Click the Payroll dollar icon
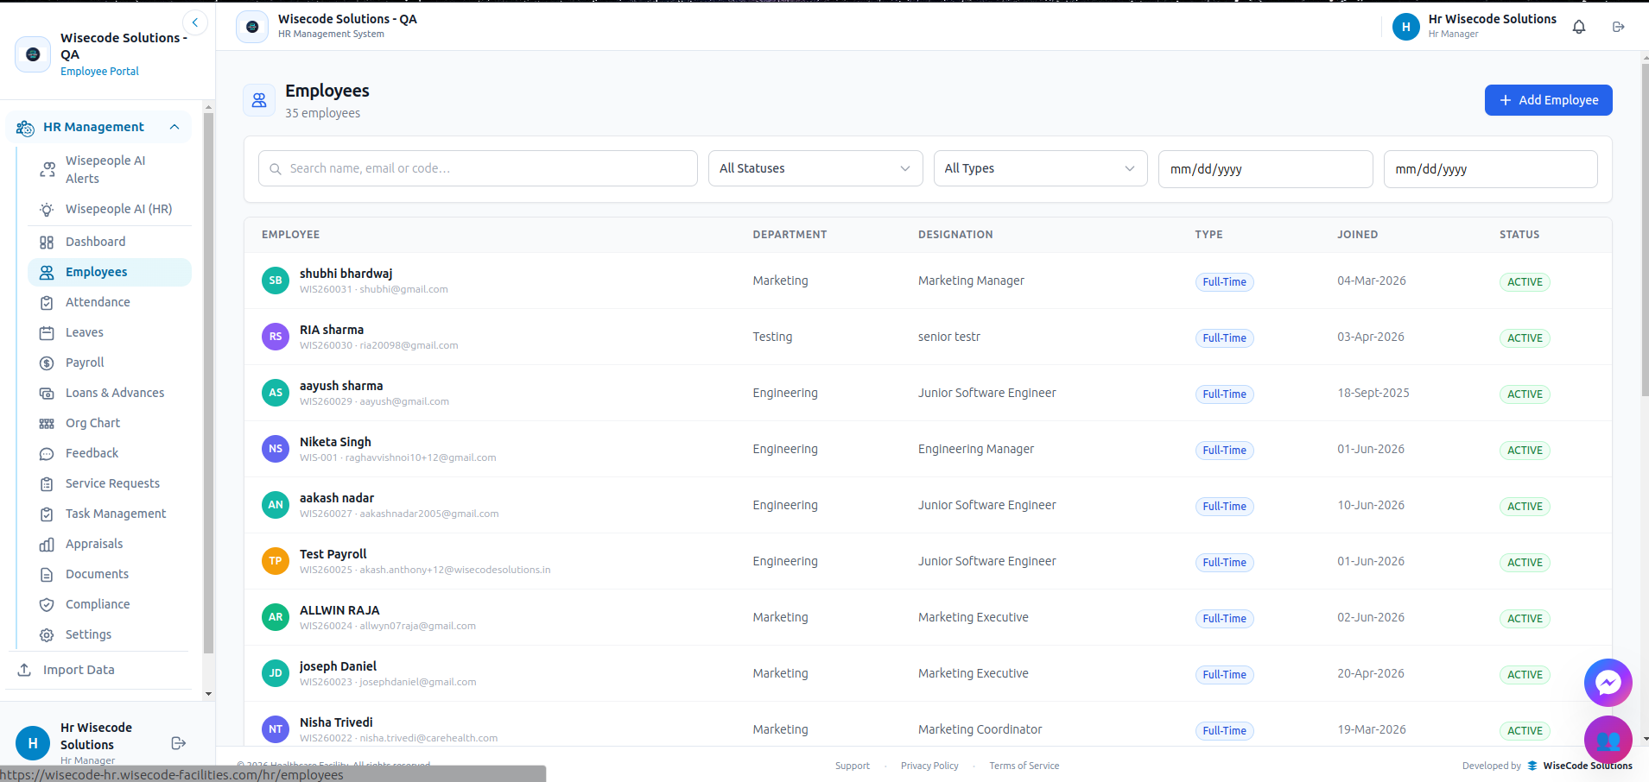Image resolution: width=1649 pixels, height=782 pixels. click(47, 363)
